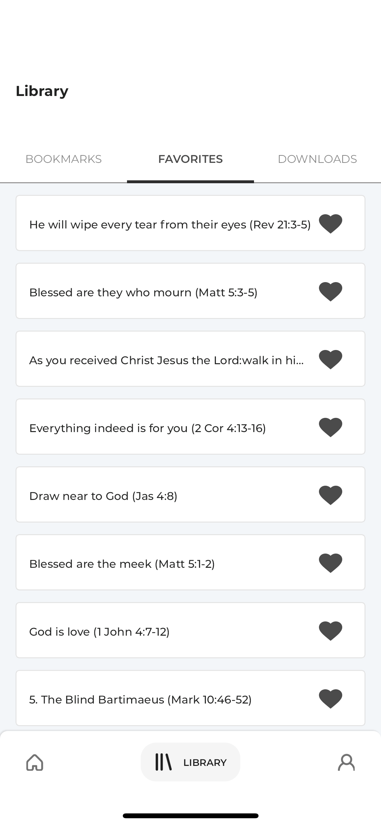Viewport: 381px width, 826px height.
Task: Select the Favorites tab
Action: tap(190, 159)
